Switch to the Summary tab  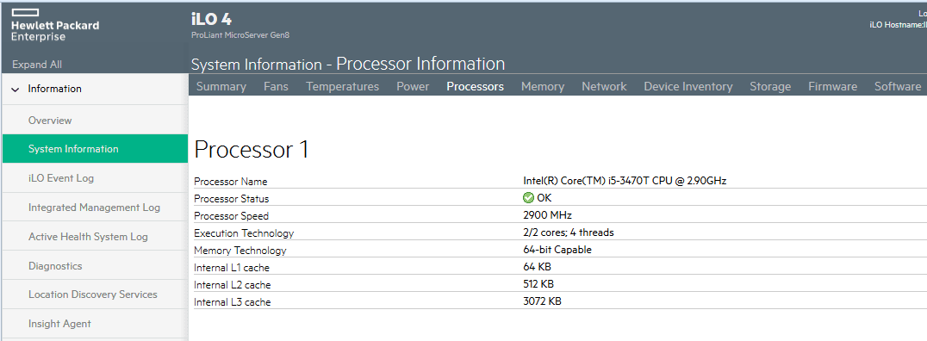(221, 86)
